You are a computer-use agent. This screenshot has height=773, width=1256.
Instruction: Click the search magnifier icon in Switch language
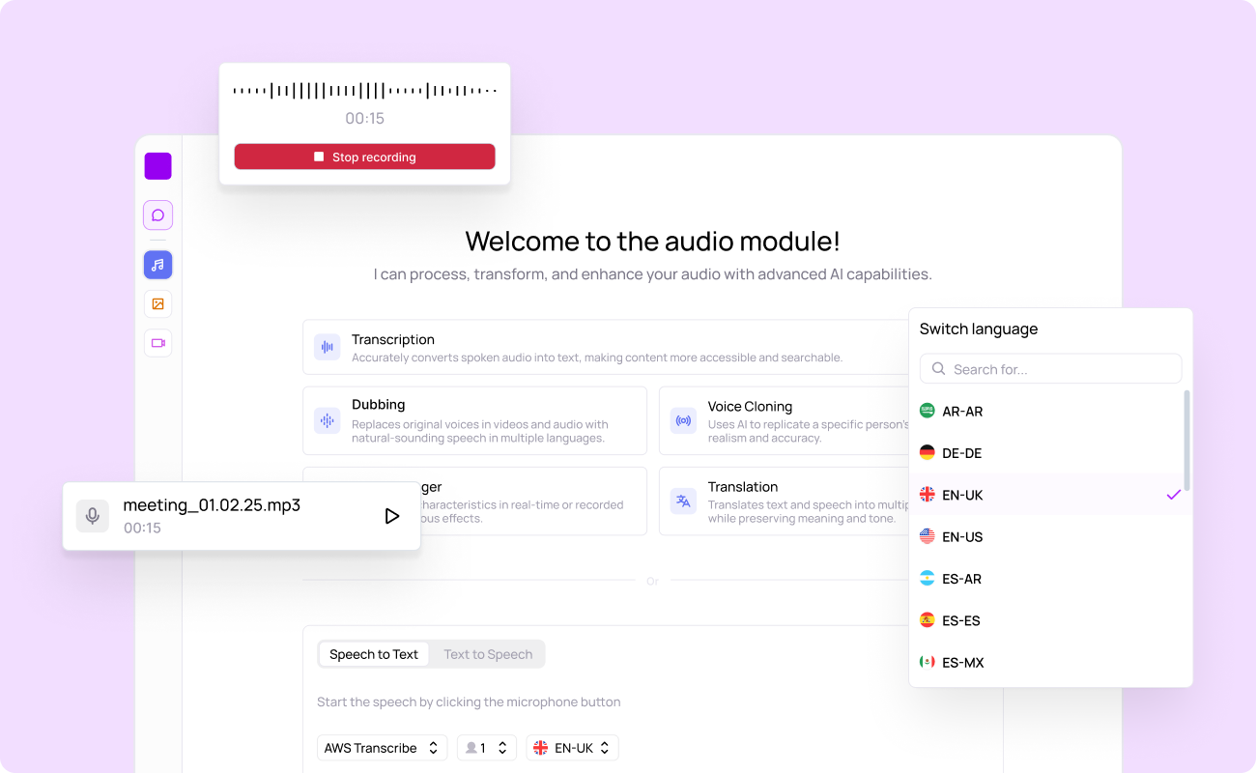[938, 369]
